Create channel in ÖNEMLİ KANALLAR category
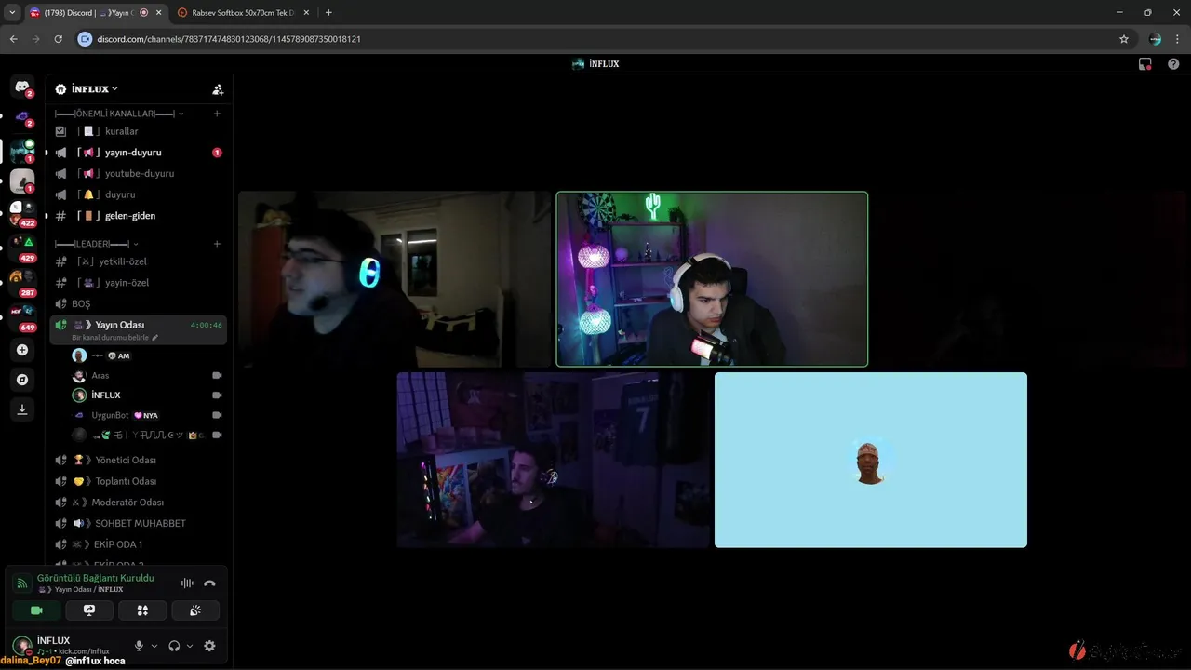This screenshot has height=670, width=1191. coord(217,114)
